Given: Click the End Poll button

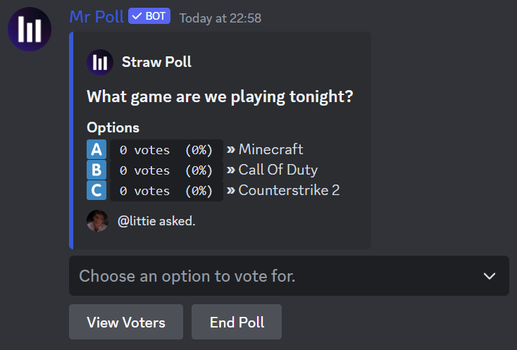Looking at the screenshot, I should click(x=237, y=322).
